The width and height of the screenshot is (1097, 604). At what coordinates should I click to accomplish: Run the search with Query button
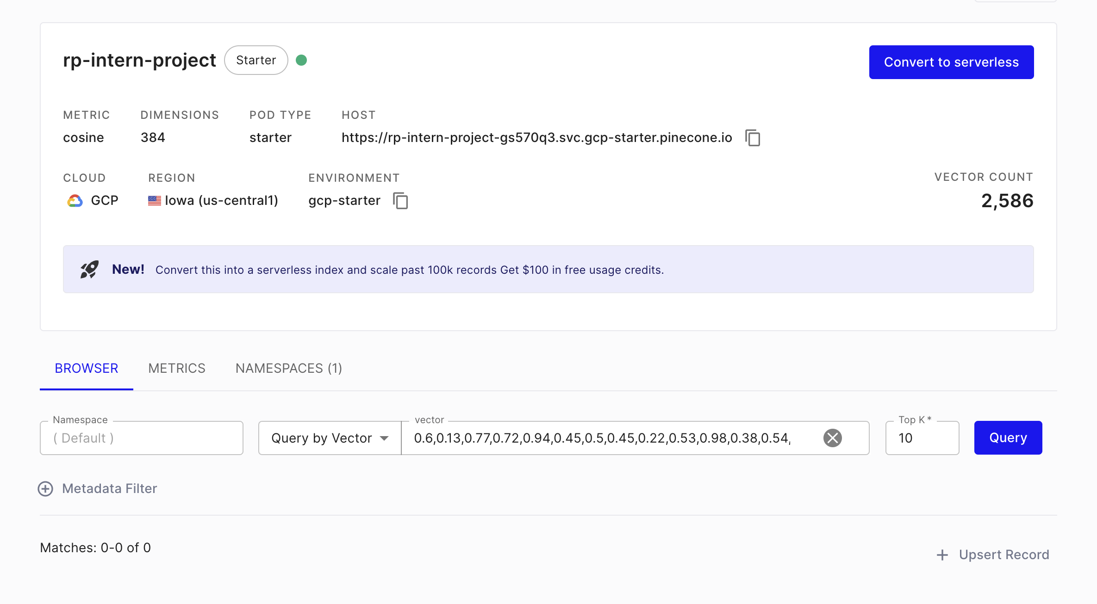coord(1008,438)
